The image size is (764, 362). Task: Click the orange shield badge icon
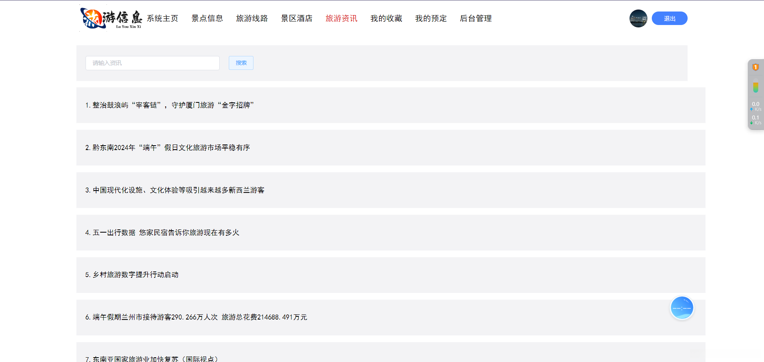click(756, 67)
